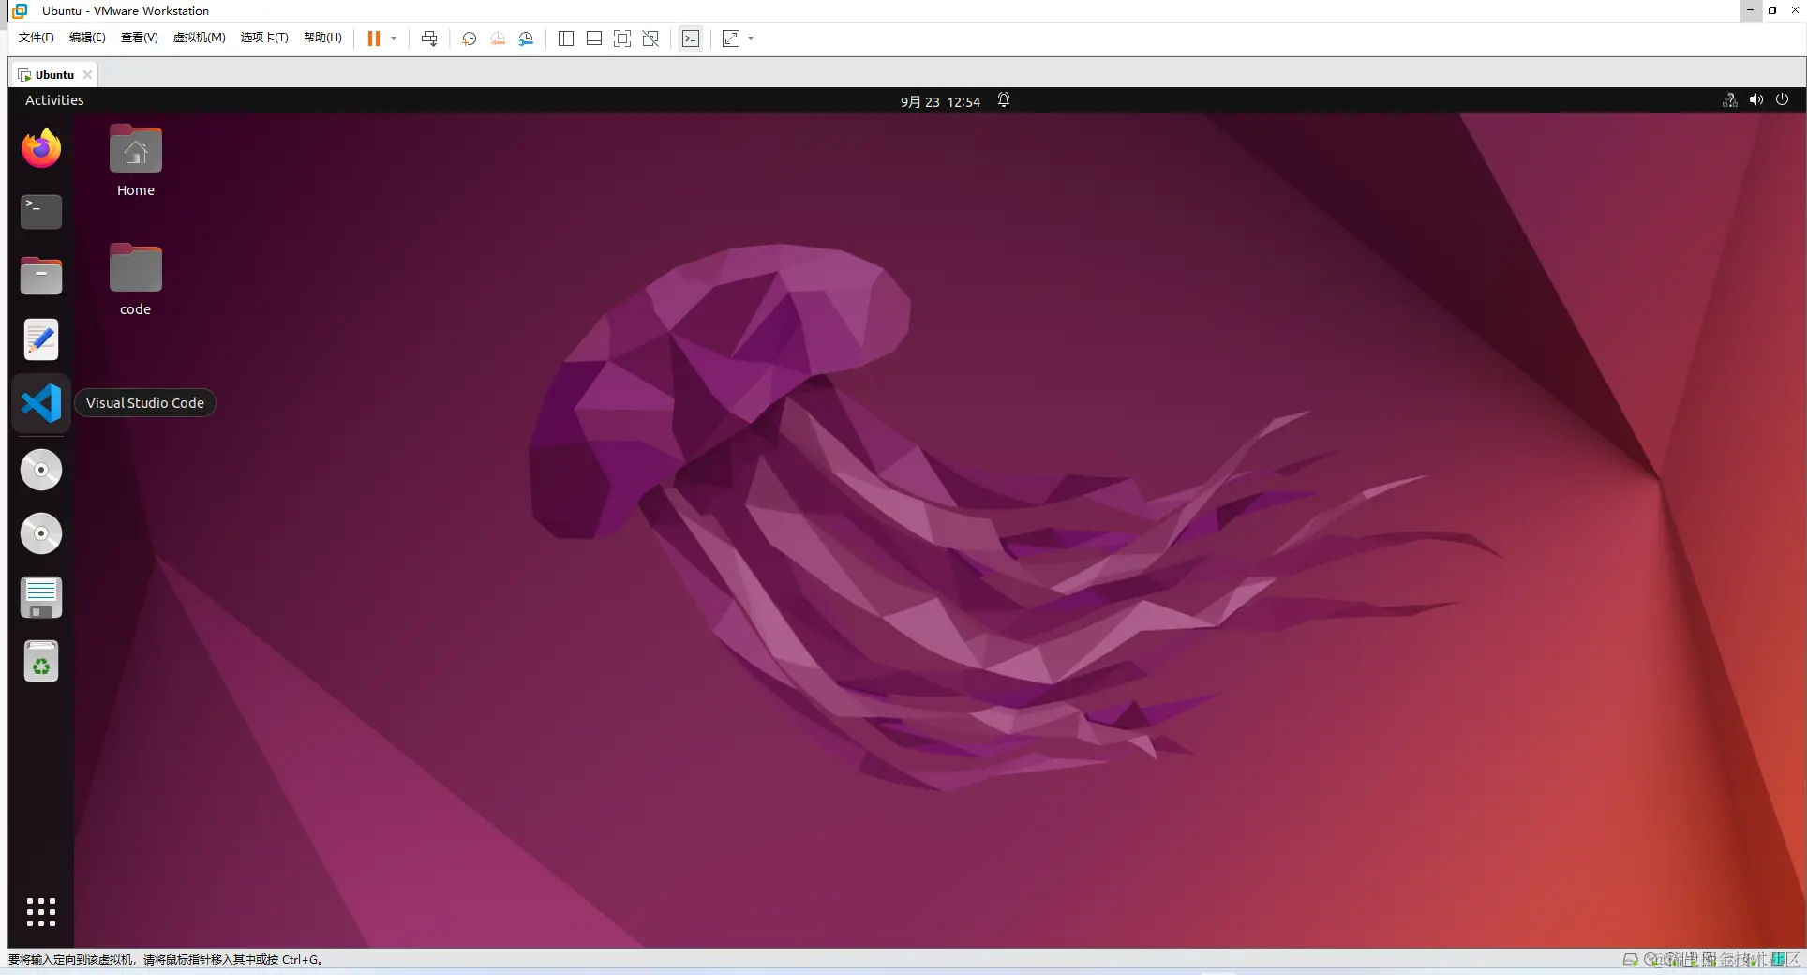Click the notification bell in the top bar
The image size is (1807, 975).
[x=1004, y=100]
